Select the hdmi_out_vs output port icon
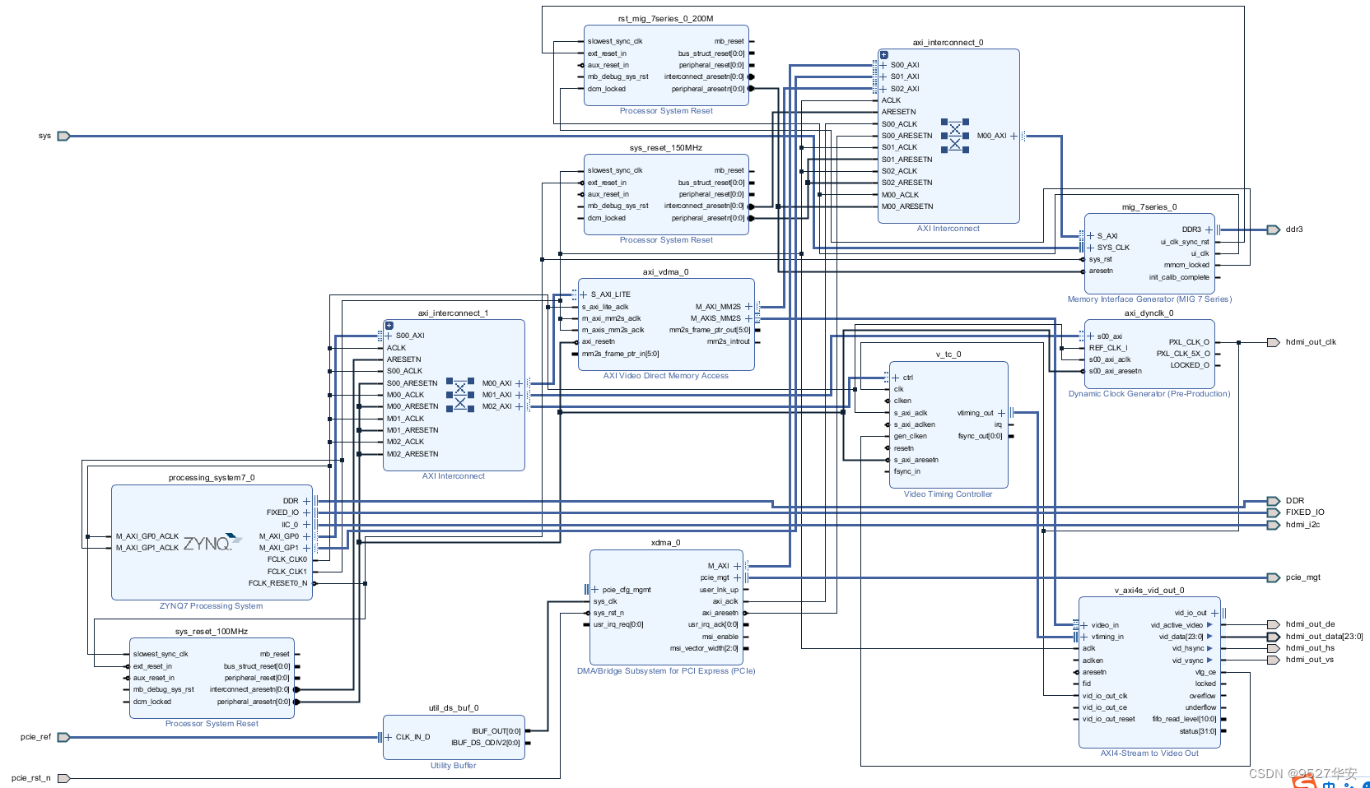Screen dimensions: 1370x788 tap(1273, 660)
